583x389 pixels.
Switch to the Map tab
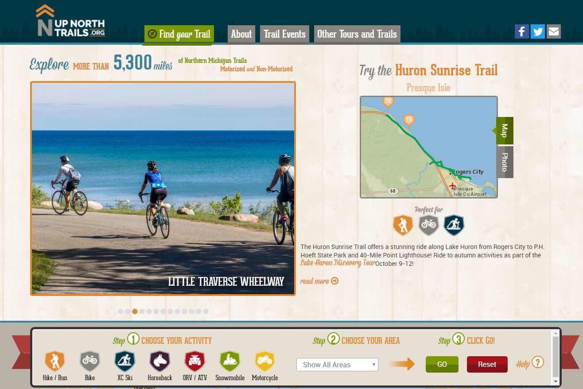[505, 131]
